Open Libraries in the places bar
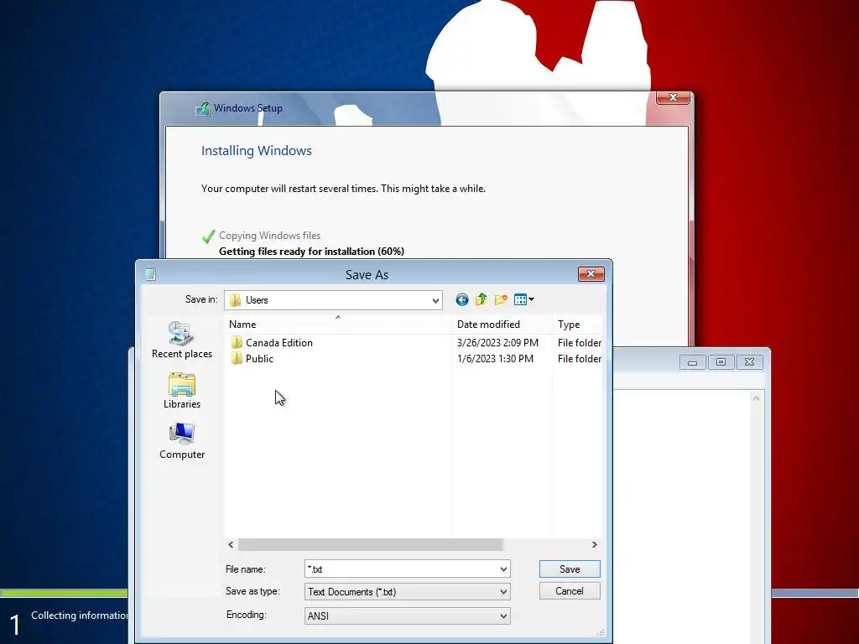The image size is (859, 644). click(182, 391)
